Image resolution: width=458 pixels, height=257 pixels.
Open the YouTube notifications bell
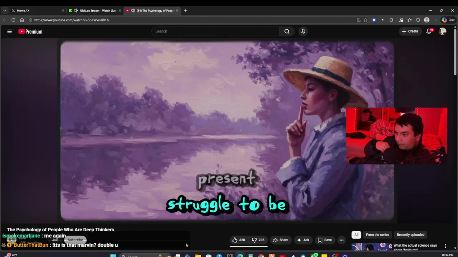429,31
